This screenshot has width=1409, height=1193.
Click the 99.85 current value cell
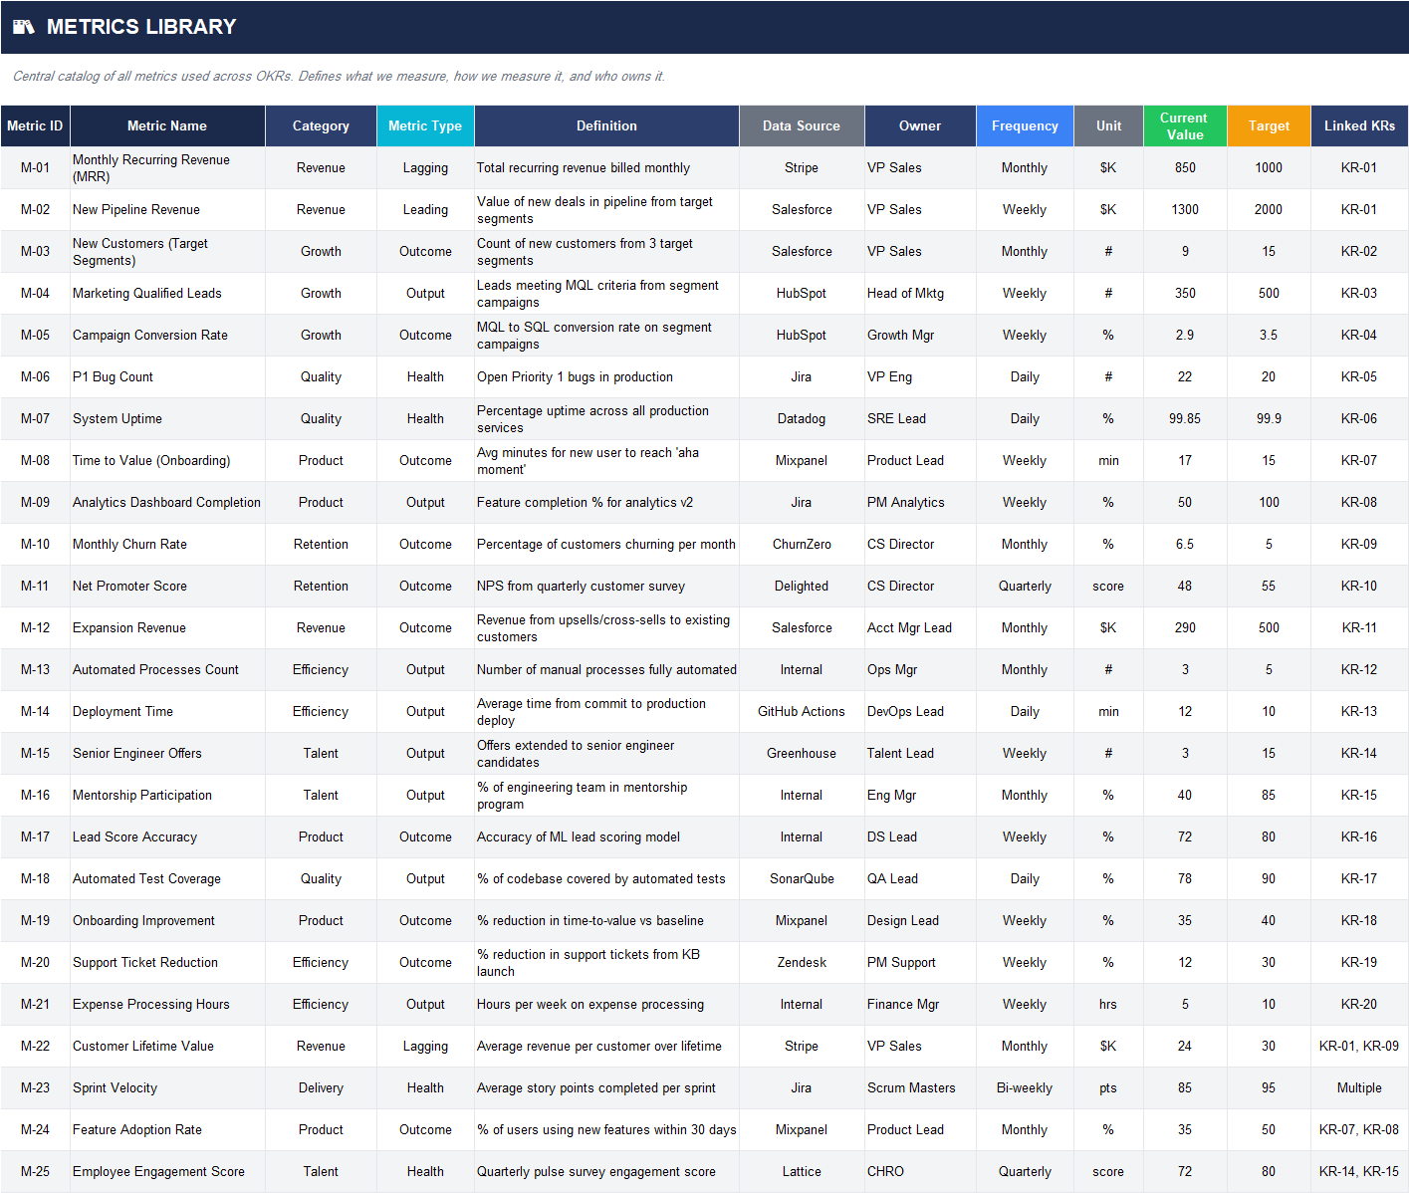1185,418
